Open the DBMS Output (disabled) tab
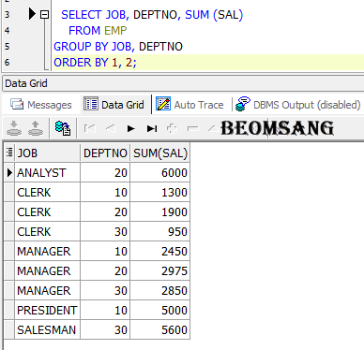The image size is (364, 350). tap(297, 105)
